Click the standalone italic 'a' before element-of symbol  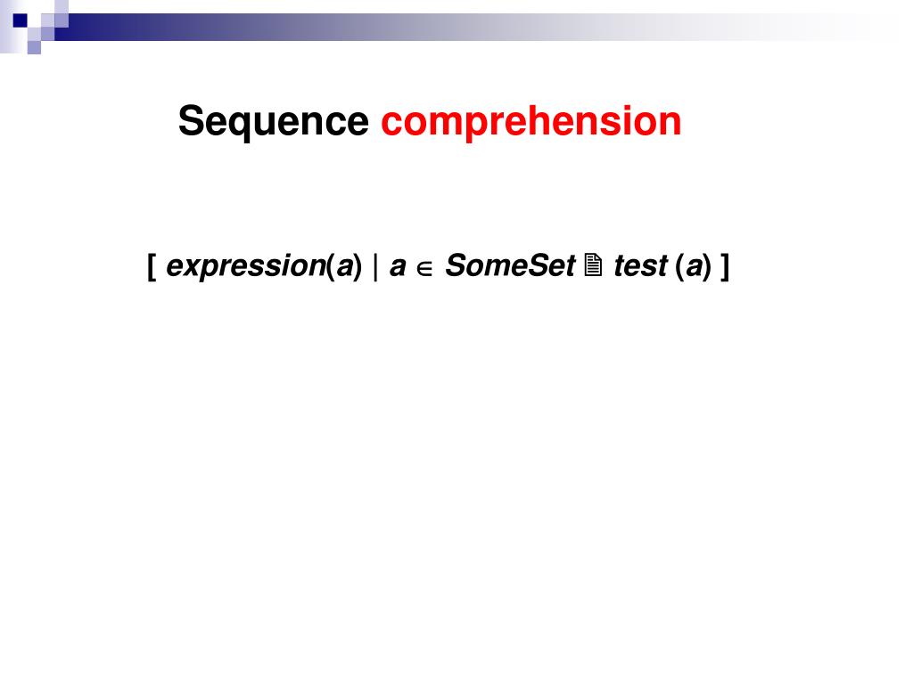[397, 267]
